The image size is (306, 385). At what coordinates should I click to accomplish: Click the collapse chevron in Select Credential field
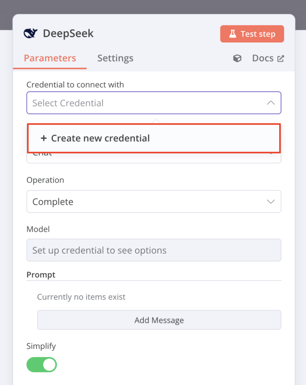(271, 103)
